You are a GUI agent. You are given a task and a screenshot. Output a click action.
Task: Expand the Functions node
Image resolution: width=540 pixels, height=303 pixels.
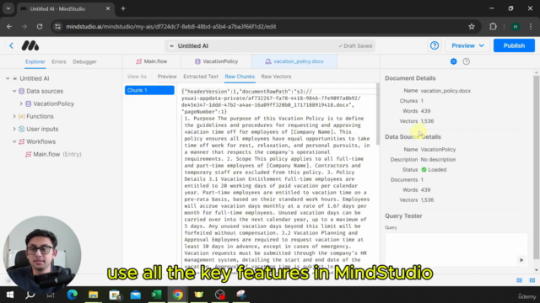click(14, 116)
